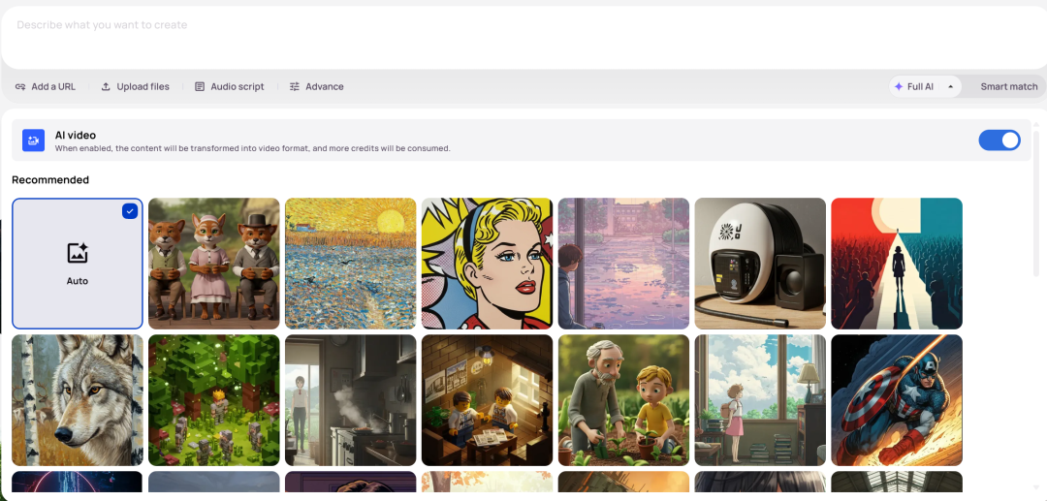This screenshot has height=501, width=1047.
Task: Pick the Van Gogh sunset field style
Action: tap(351, 264)
